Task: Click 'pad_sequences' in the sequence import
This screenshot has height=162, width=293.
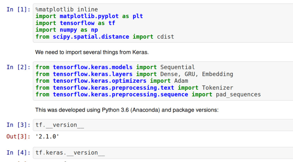Action: [238, 94]
